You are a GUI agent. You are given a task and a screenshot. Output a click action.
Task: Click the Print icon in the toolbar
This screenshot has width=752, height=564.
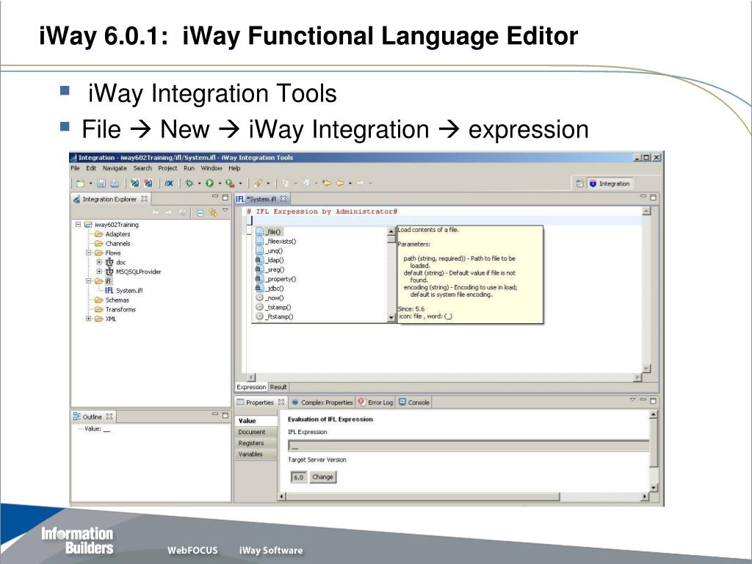(x=115, y=183)
